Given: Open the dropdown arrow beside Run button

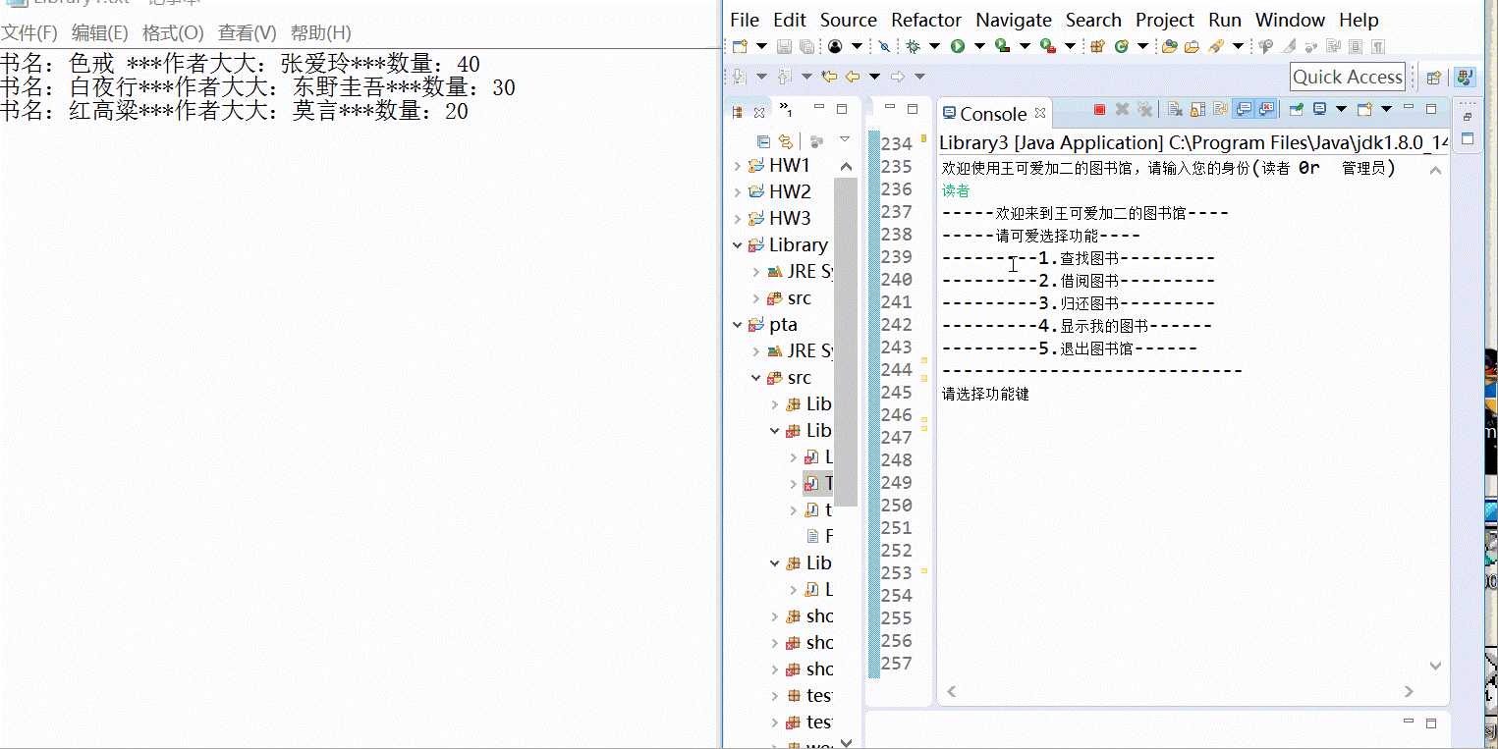Looking at the screenshot, I should (x=979, y=46).
